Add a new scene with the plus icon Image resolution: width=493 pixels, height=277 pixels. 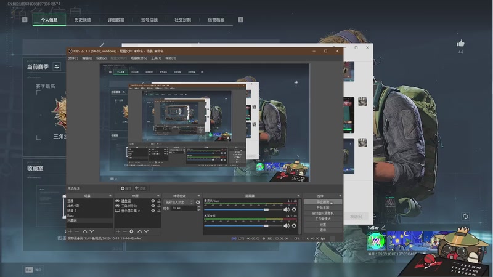[70, 231]
